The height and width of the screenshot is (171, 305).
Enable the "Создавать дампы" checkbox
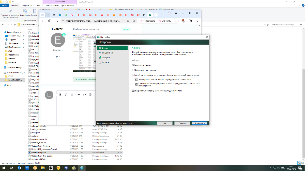coord(133,65)
